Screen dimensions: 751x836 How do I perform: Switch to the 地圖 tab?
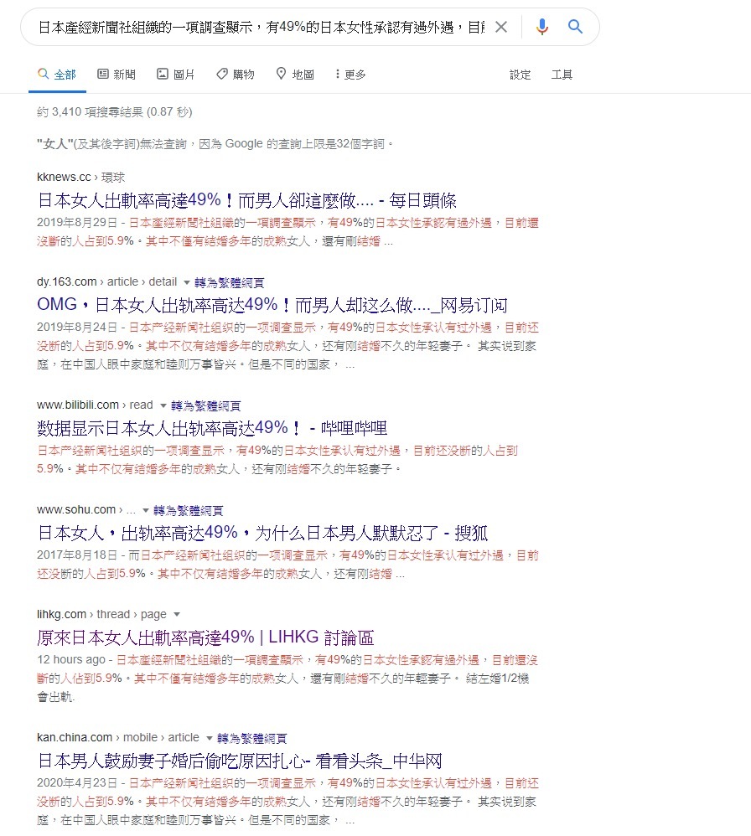[x=295, y=74]
